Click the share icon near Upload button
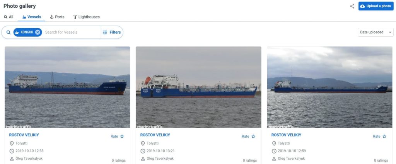396x164 pixels. 352,6
